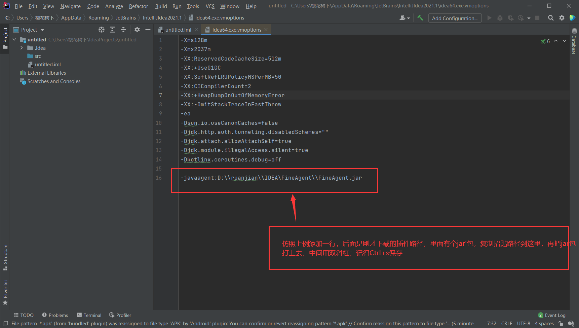Click the IntelliJ IDEA logo in title bar
Viewport: 579px width, 328px height.
7,6
